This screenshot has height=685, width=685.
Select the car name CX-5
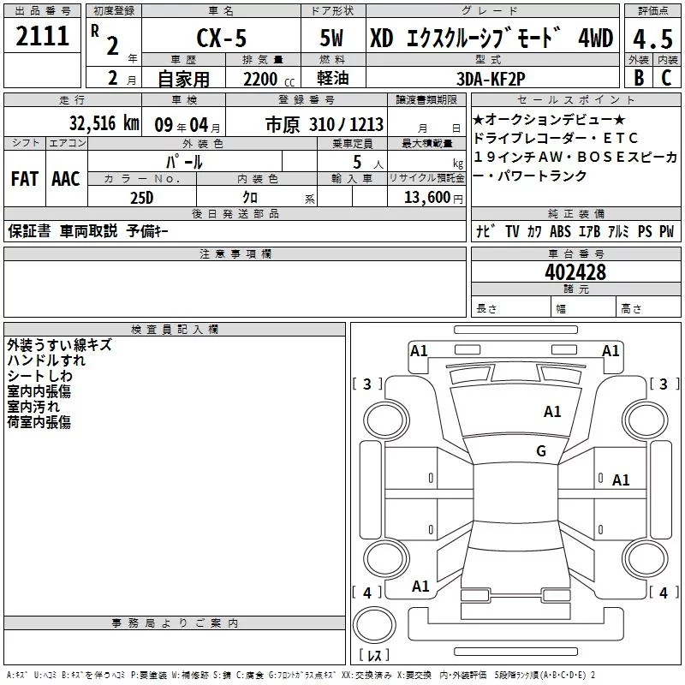[x=222, y=38]
